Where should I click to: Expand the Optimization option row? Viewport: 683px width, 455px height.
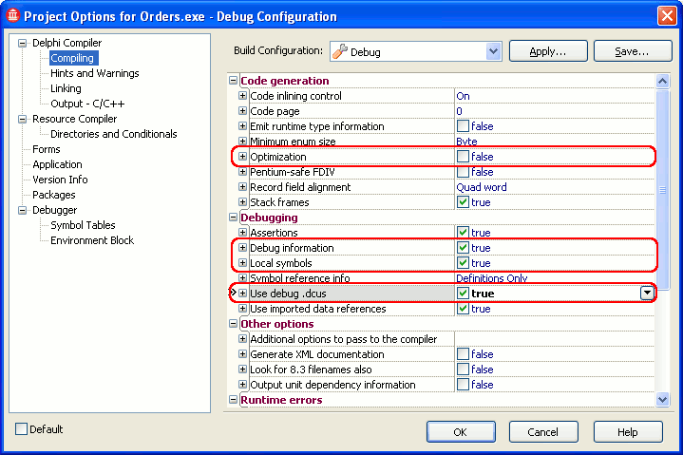point(242,157)
